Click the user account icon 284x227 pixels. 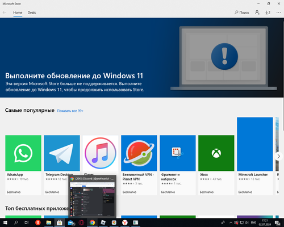pyautogui.click(x=257, y=12)
